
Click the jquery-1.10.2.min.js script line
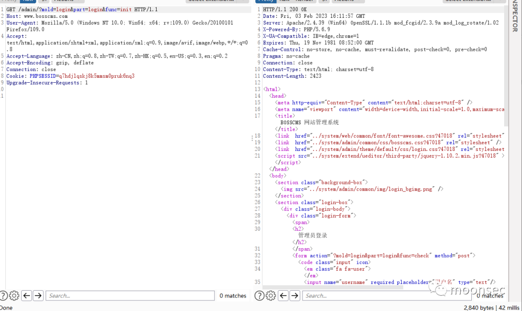point(390,156)
